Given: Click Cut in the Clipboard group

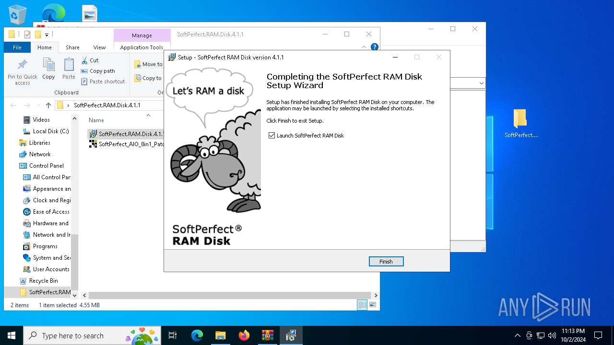Looking at the screenshot, I should pos(90,60).
